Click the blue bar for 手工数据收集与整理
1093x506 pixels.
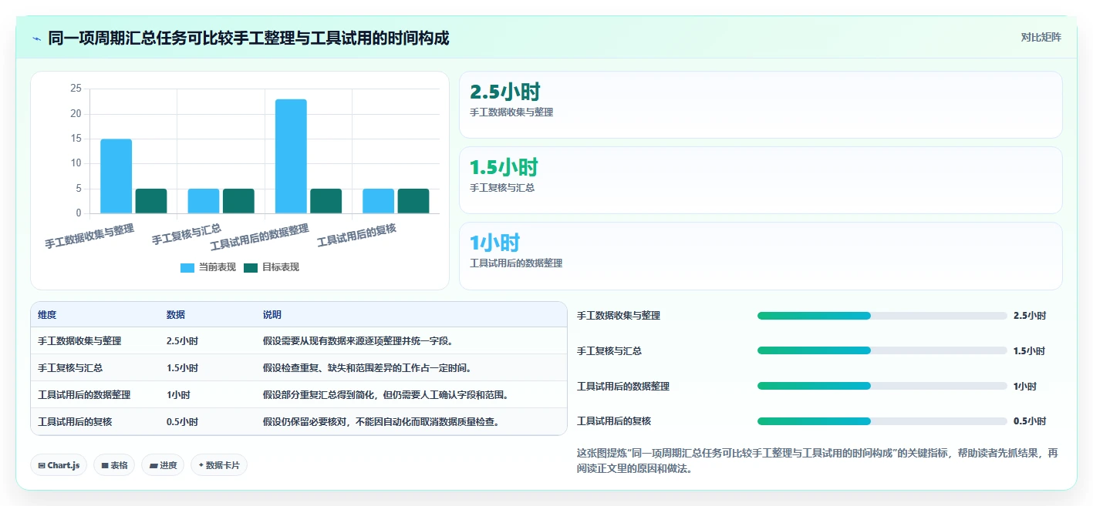116,176
